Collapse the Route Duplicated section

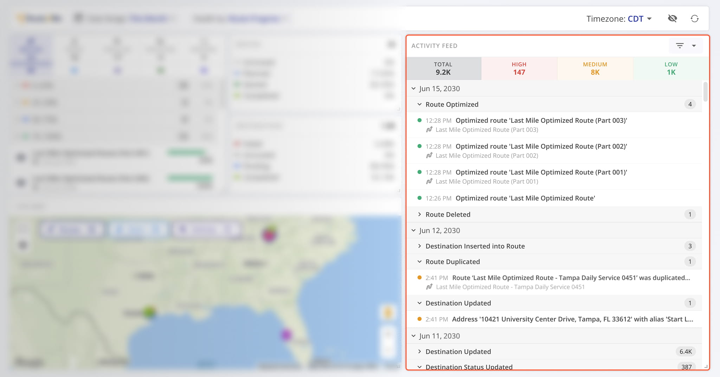tap(419, 262)
